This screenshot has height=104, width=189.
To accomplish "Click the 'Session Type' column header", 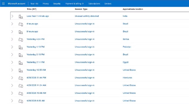I will click(81, 9).
